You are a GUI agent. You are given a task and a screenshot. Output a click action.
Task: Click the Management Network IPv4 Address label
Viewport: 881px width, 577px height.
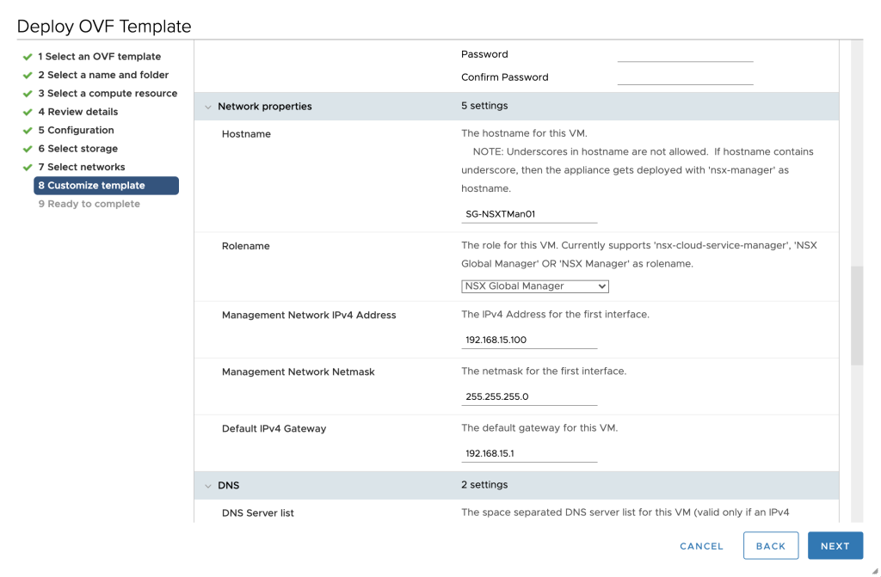309,316
